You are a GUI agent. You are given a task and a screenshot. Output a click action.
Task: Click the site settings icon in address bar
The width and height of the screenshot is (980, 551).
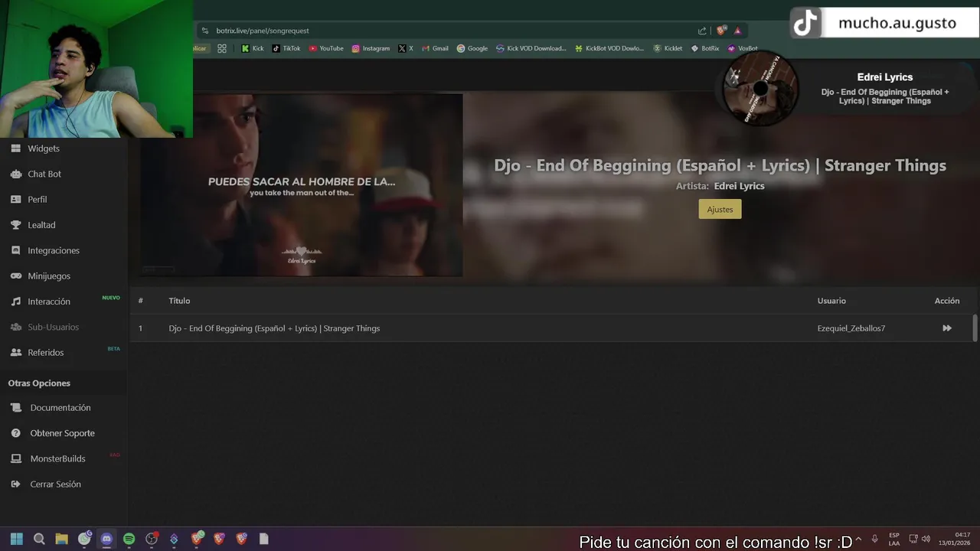204,31
